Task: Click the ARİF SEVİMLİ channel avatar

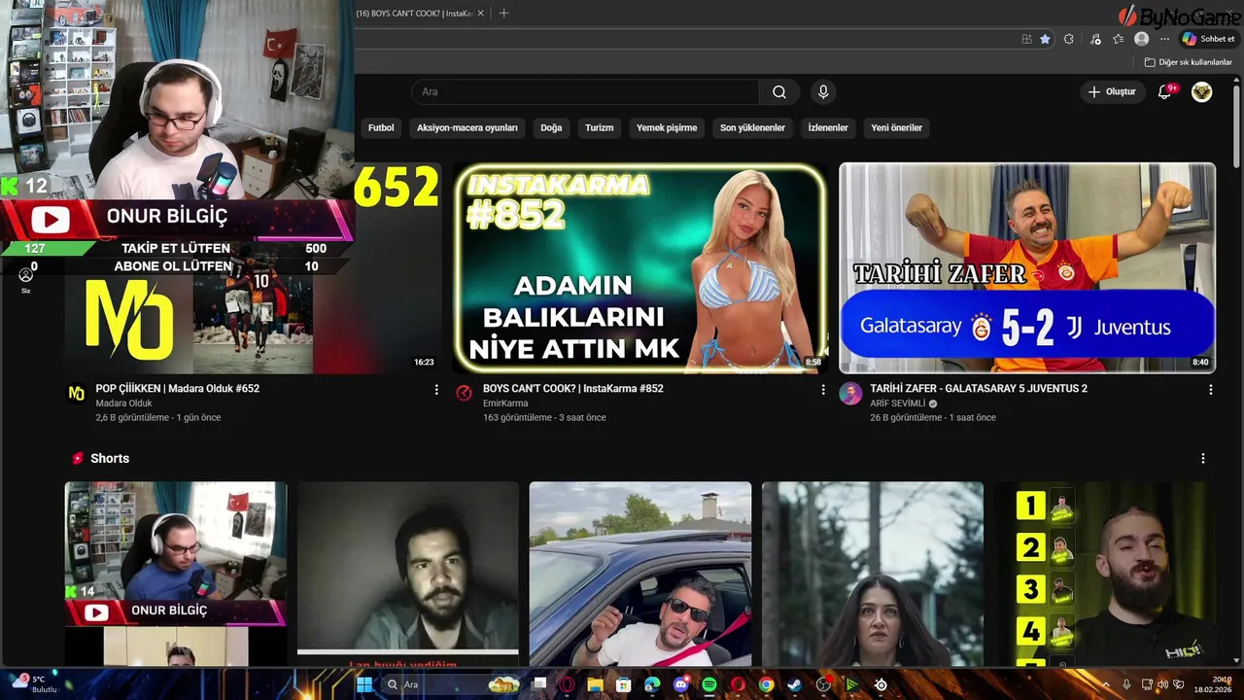Action: [850, 393]
